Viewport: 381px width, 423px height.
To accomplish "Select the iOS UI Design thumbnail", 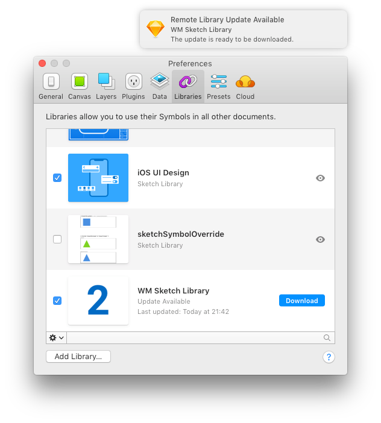I will pos(98,178).
